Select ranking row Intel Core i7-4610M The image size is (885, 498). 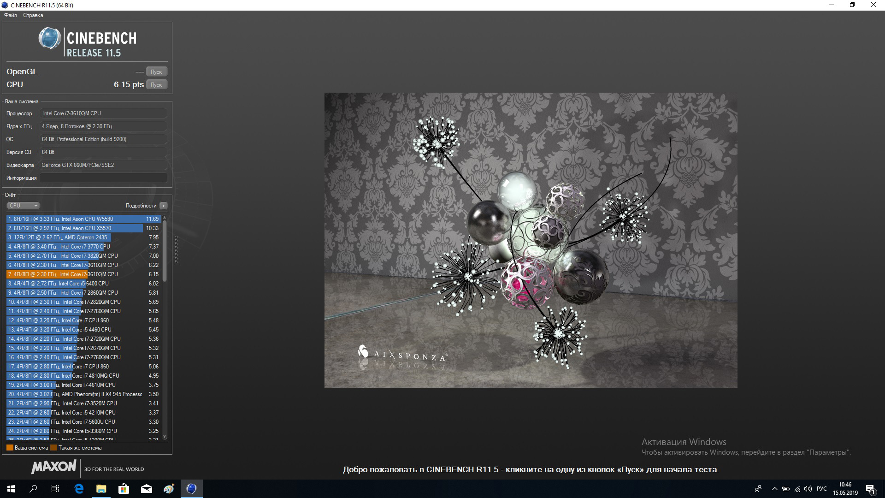83,385
